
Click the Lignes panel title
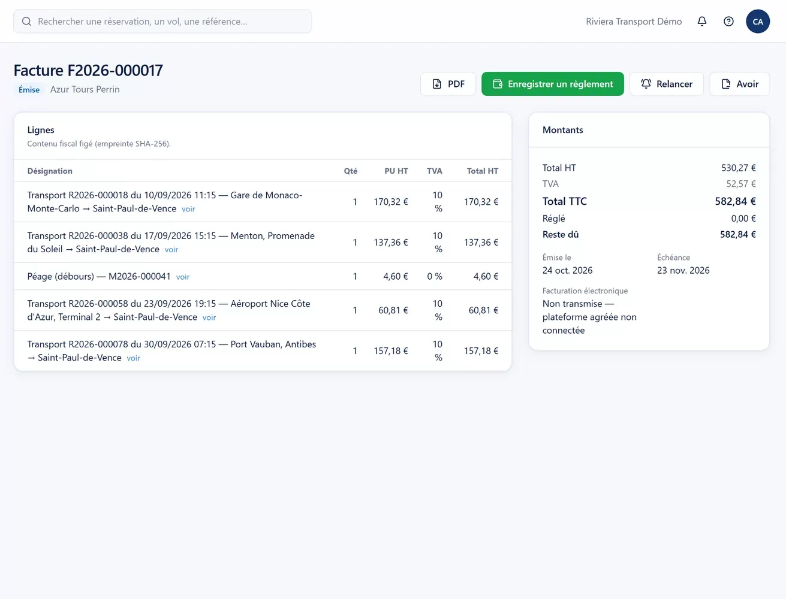41,130
